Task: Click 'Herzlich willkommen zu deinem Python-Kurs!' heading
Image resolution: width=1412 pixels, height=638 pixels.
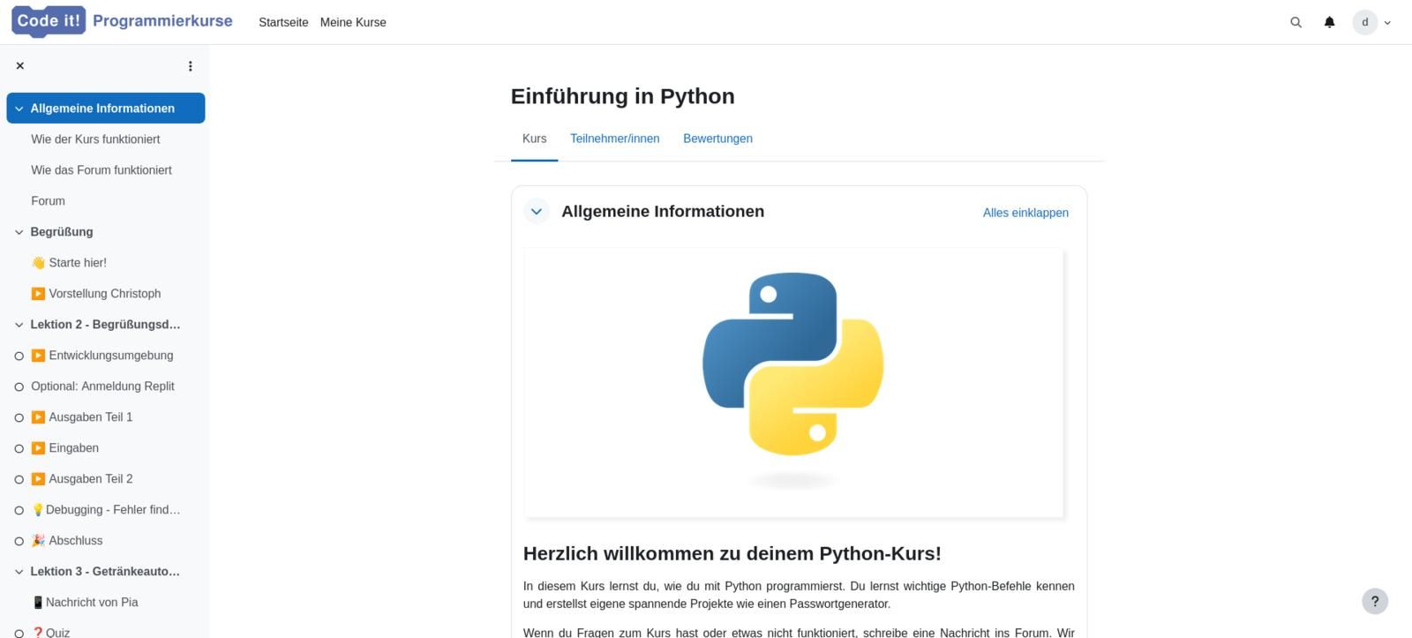Action: [732, 553]
